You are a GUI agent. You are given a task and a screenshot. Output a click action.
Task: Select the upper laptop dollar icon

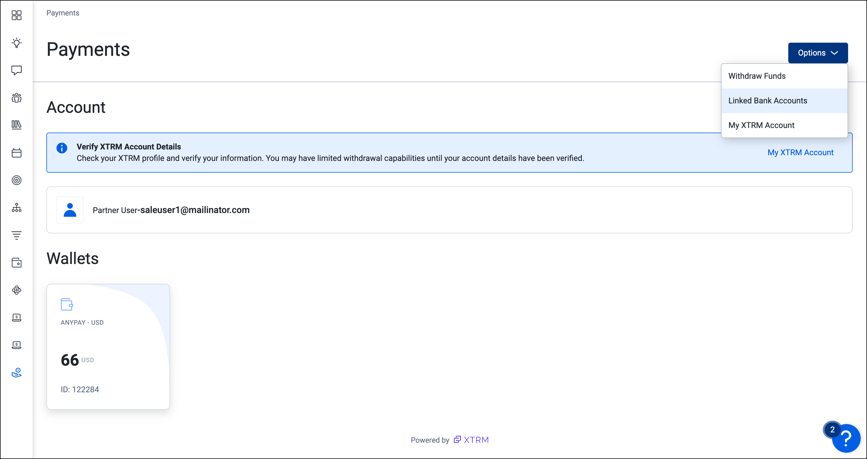click(17, 317)
